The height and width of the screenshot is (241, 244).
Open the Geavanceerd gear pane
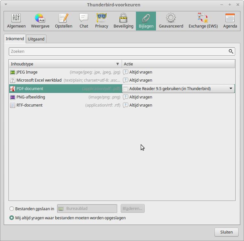171,21
